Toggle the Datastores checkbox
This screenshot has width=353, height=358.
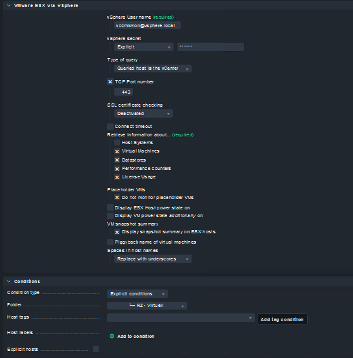(x=117, y=160)
